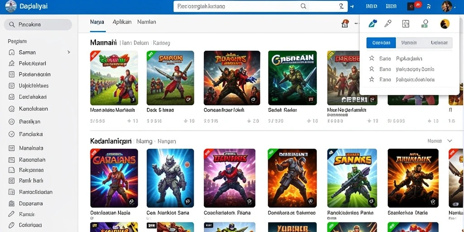Click the Islamg filter link
Screen dimensions: 464x232
coord(145,141)
